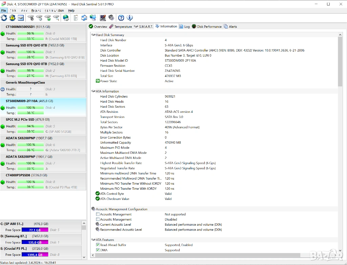Open the globe icon in the toolbar
347x265 pixels.
66,18
